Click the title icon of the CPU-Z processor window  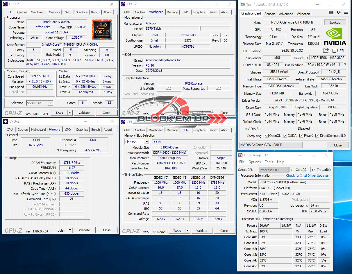[6, 4]
